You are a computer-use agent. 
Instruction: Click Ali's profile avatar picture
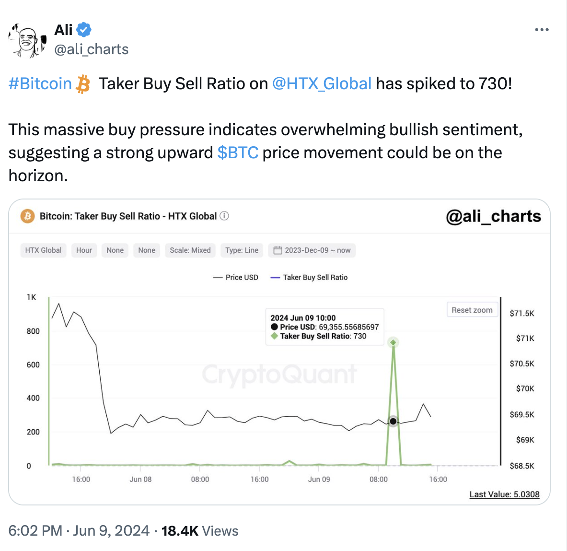pyautogui.click(x=27, y=40)
